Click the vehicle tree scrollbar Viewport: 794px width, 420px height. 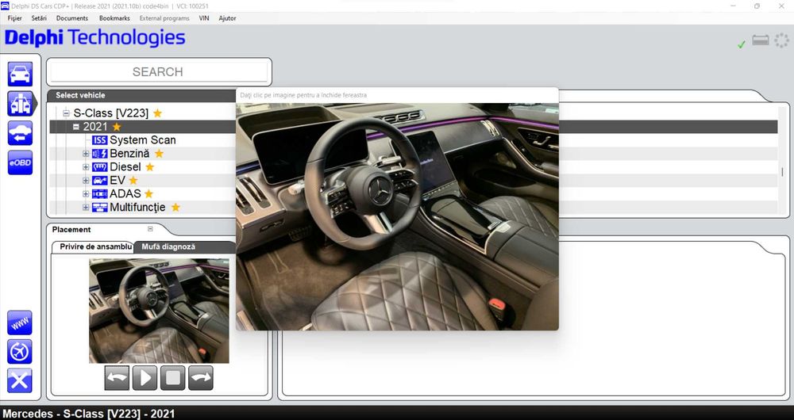(x=782, y=172)
